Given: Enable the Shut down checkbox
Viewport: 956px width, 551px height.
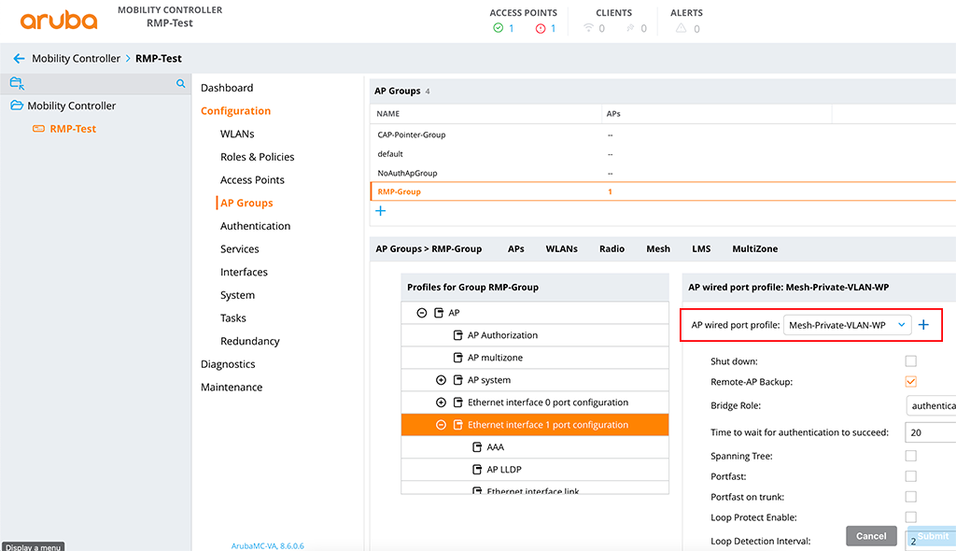Looking at the screenshot, I should pos(910,360).
